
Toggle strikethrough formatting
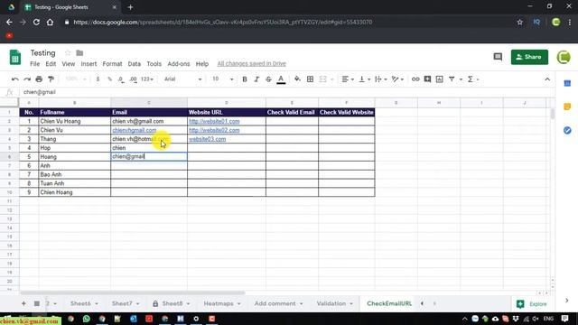(268, 79)
